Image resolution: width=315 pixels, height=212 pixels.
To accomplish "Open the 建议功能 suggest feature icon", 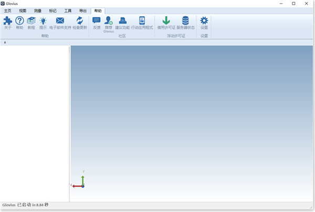I will [x=122, y=22].
